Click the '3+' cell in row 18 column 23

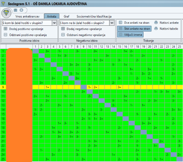click(167, 128)
